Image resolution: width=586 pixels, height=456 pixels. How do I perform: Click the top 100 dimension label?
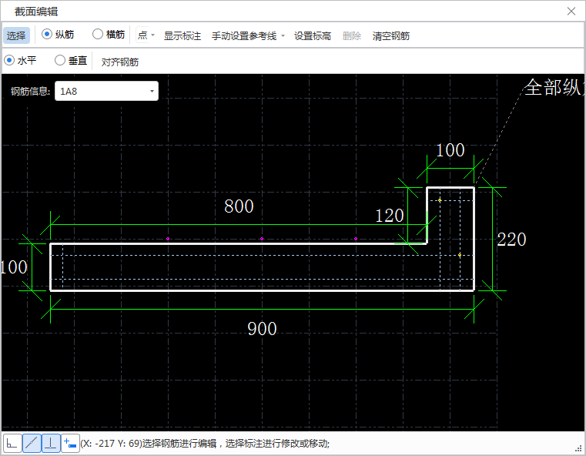click(450, 150)
